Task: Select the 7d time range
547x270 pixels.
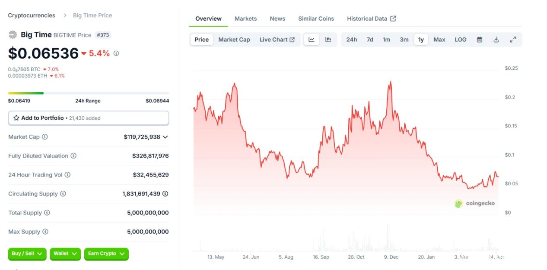Action: [370, 40]
